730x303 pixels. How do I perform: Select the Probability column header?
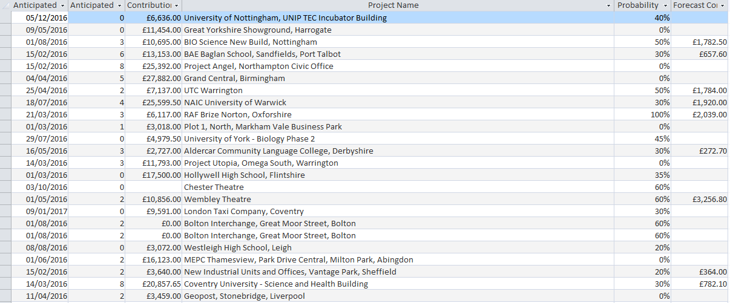(x=643, y=5)
